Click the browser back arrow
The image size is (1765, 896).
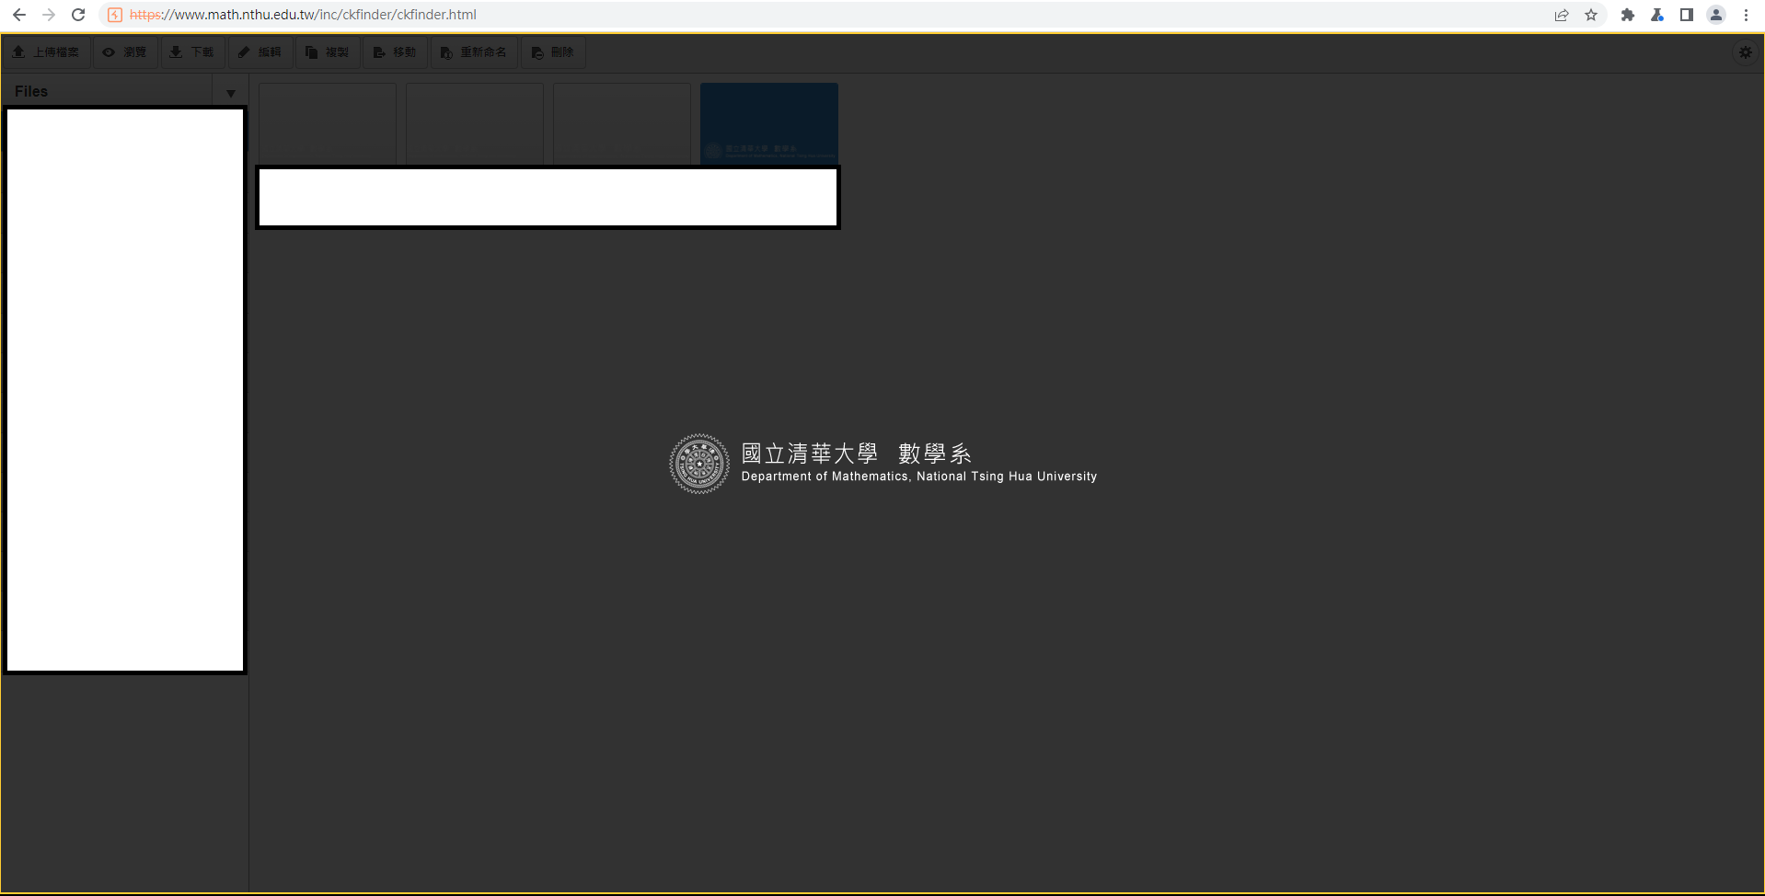[x=19, y=15]
